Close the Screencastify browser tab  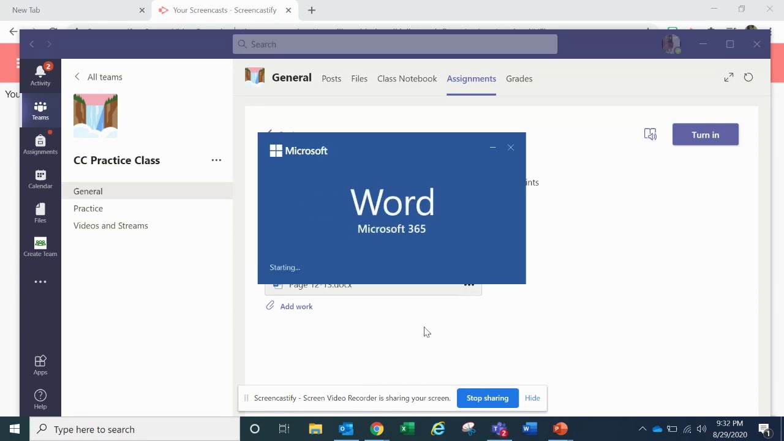pos(288,10)
